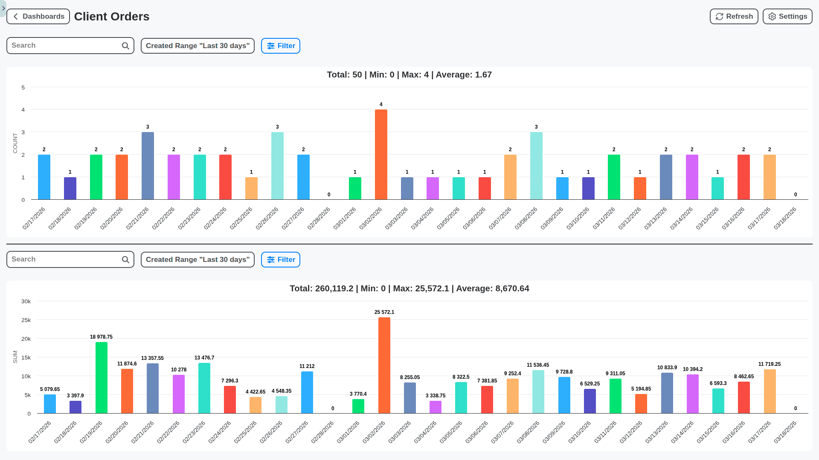Click inside the top Search input field

click(64, 45)
